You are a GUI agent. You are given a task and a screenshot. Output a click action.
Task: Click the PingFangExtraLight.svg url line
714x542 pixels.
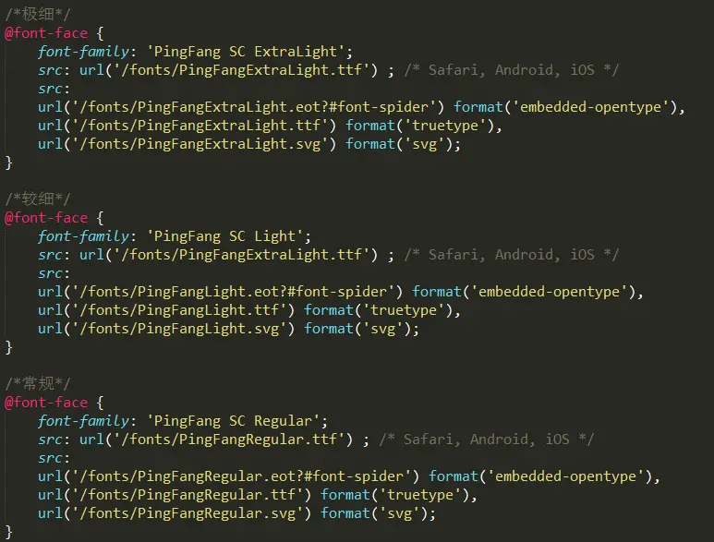[249, 144]
